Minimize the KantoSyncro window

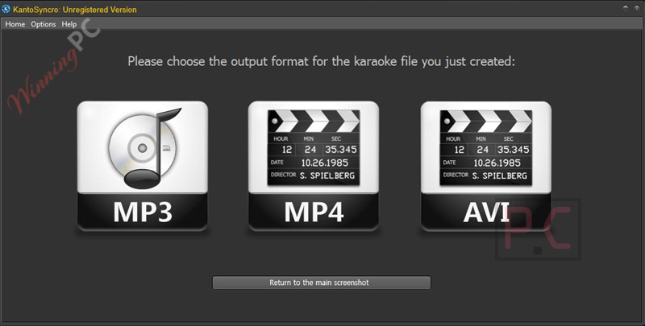tap(626, 9)
